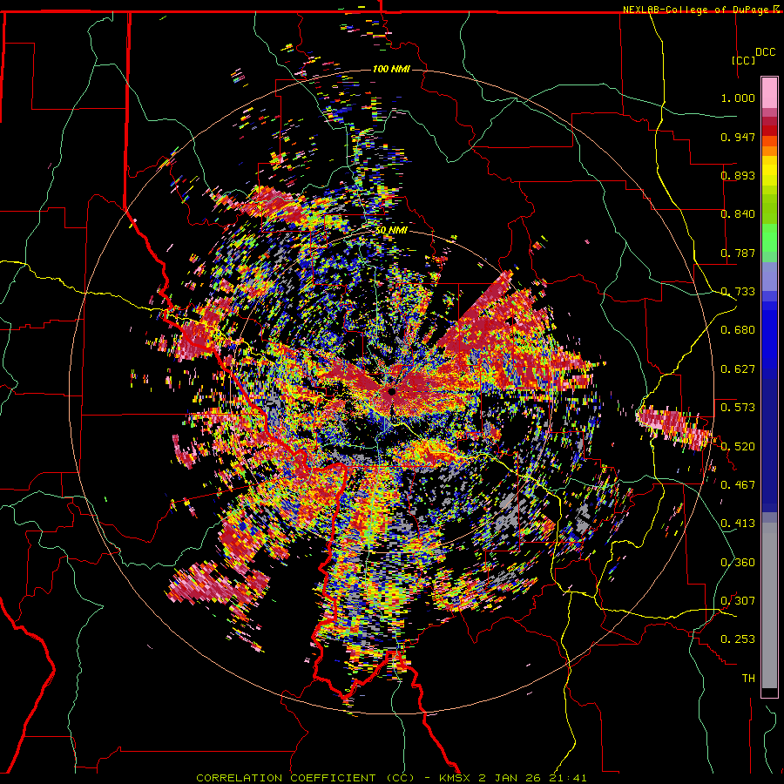Click the 0.787 scale label

(x=738, y=253)
